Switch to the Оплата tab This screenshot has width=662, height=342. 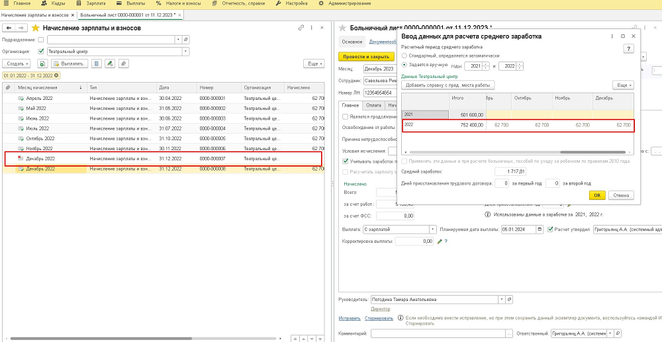click(373, 105)
